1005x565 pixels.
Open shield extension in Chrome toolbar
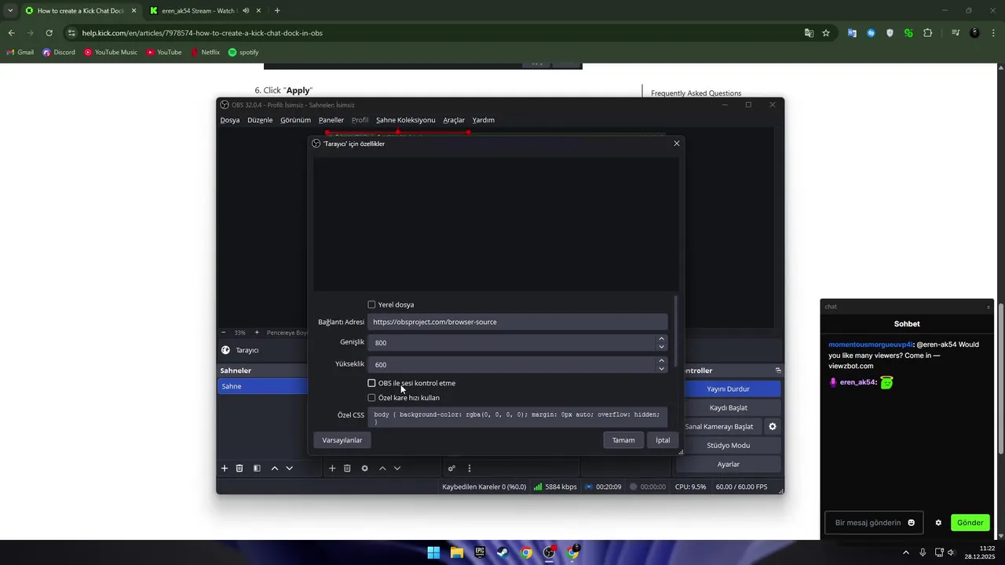890,33
